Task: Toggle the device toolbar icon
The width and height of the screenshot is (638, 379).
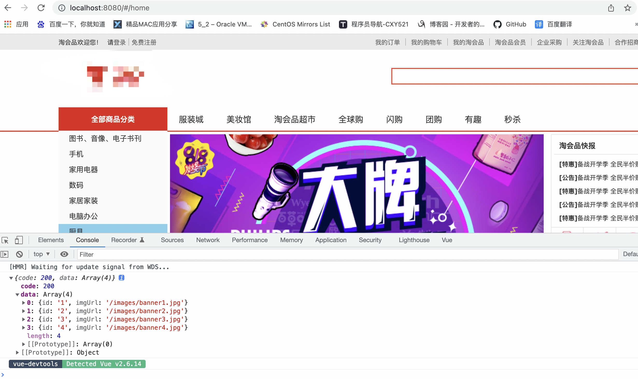Action: tap(19, 240)
